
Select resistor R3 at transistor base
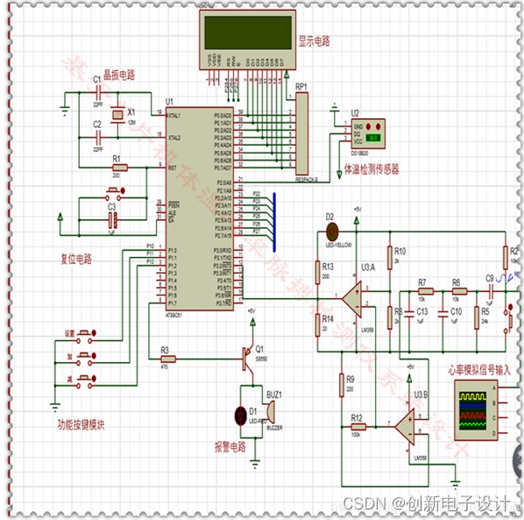click(x=168, y=360)
